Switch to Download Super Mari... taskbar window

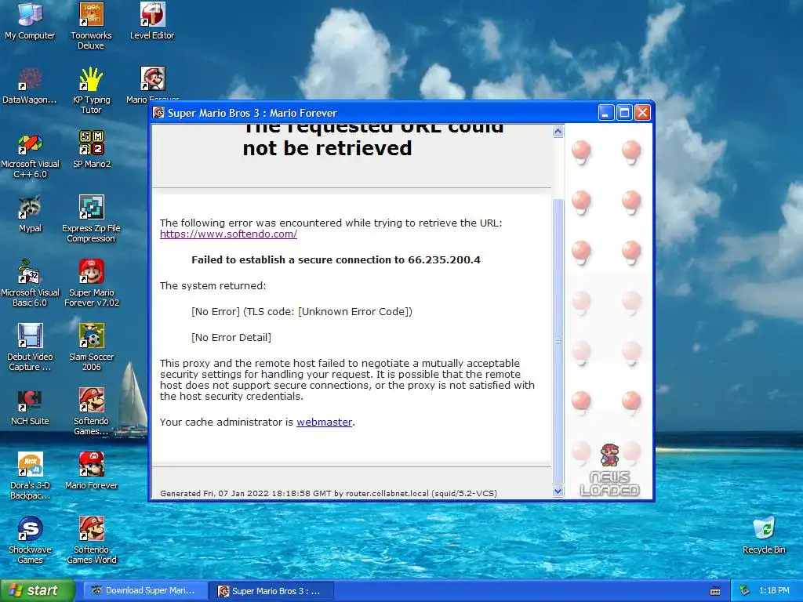coord(145,591)
